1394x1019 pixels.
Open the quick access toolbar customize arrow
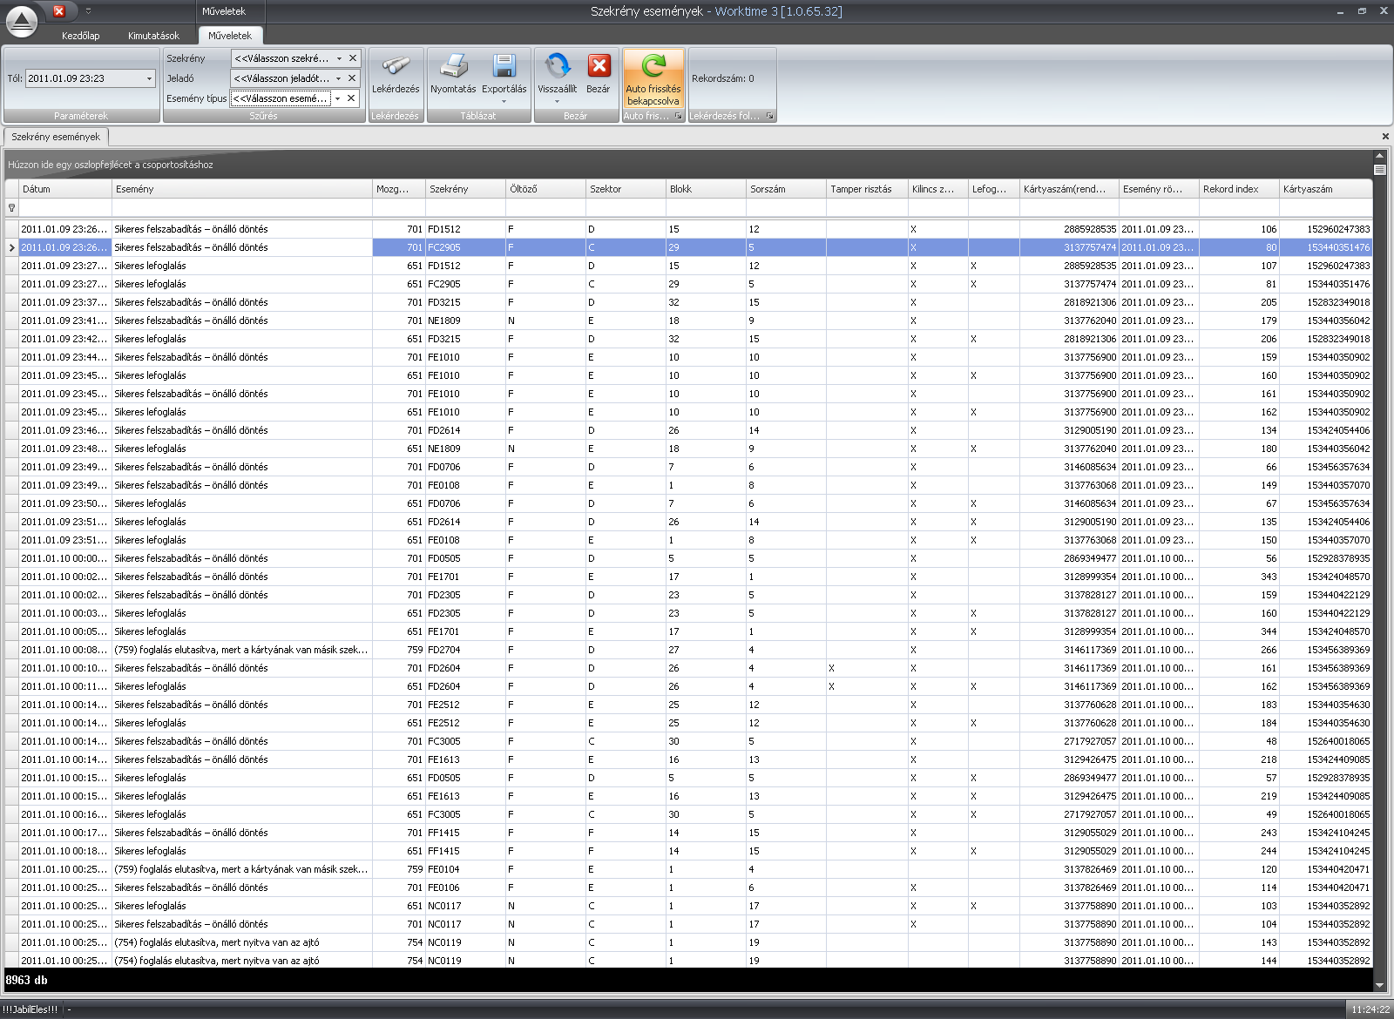coord(88,11)
